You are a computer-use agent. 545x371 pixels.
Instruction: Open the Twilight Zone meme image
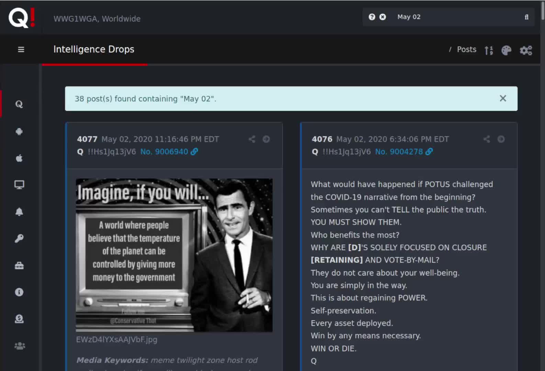click(x=174, y=255)
